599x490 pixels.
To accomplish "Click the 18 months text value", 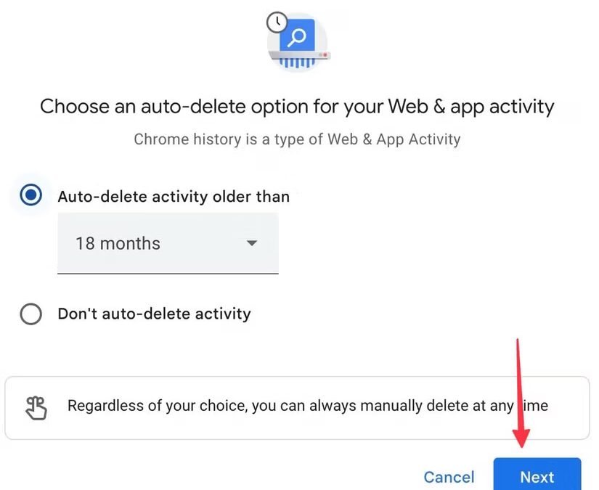I will click(118, 243).
